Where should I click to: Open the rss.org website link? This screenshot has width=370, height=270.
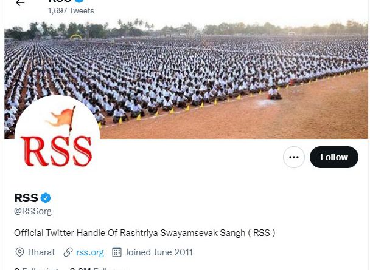[90, 252]
